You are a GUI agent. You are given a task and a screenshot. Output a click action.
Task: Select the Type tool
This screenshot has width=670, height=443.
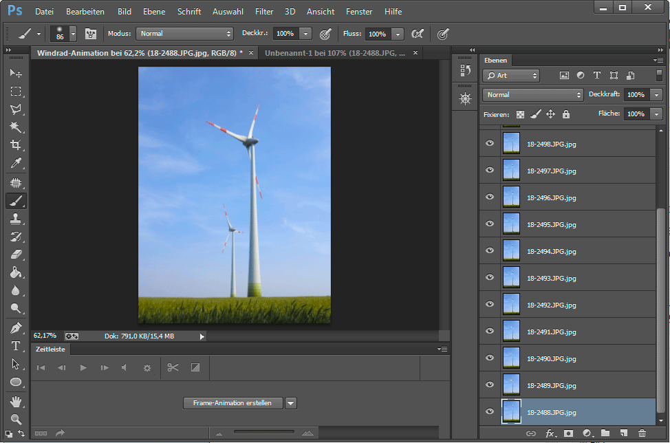pyautogui.click(x=15, y=345)
